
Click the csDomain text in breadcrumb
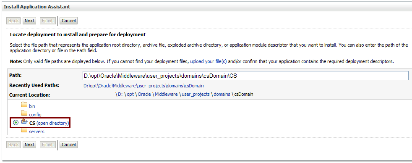click(x=244, y=94)
